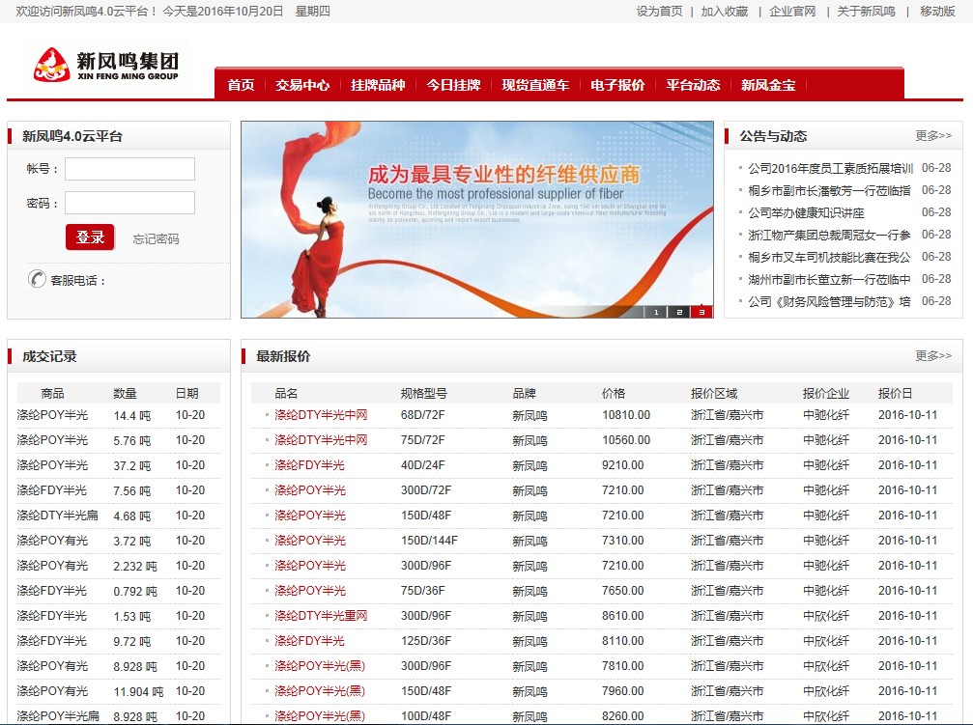The width and height of the screenshot is (973, 725).
Task: Open news 公司2016年度员工素质拓展培训
Action: 830,168
